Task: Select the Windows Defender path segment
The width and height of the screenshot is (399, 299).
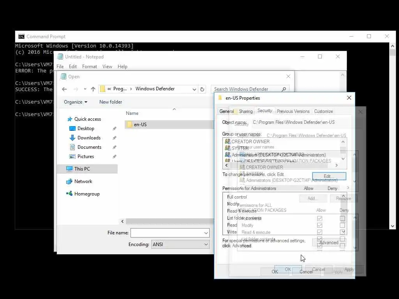Action: (155, 89)
